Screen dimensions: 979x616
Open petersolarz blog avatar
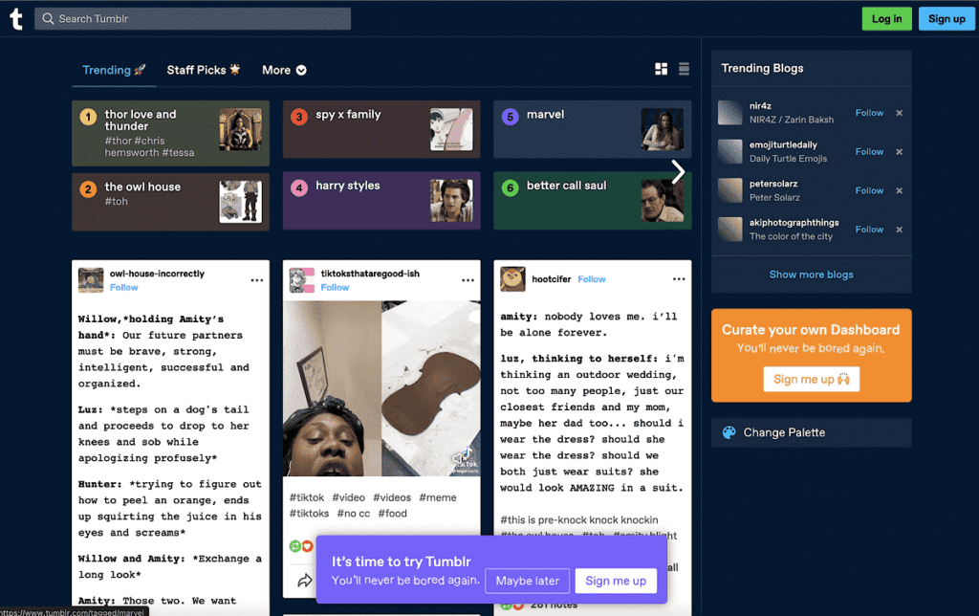tap(729, 190)
